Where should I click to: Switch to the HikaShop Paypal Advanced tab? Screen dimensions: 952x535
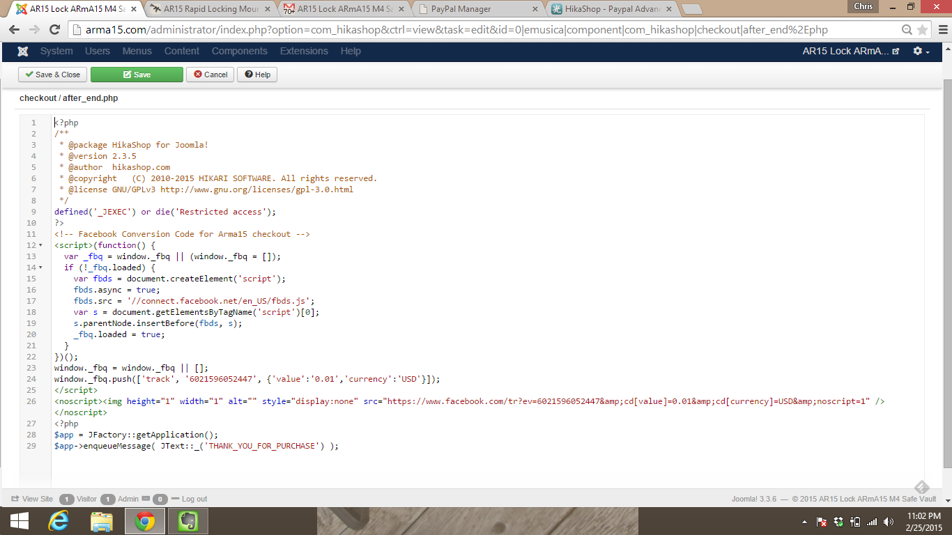tap(611, 9)
